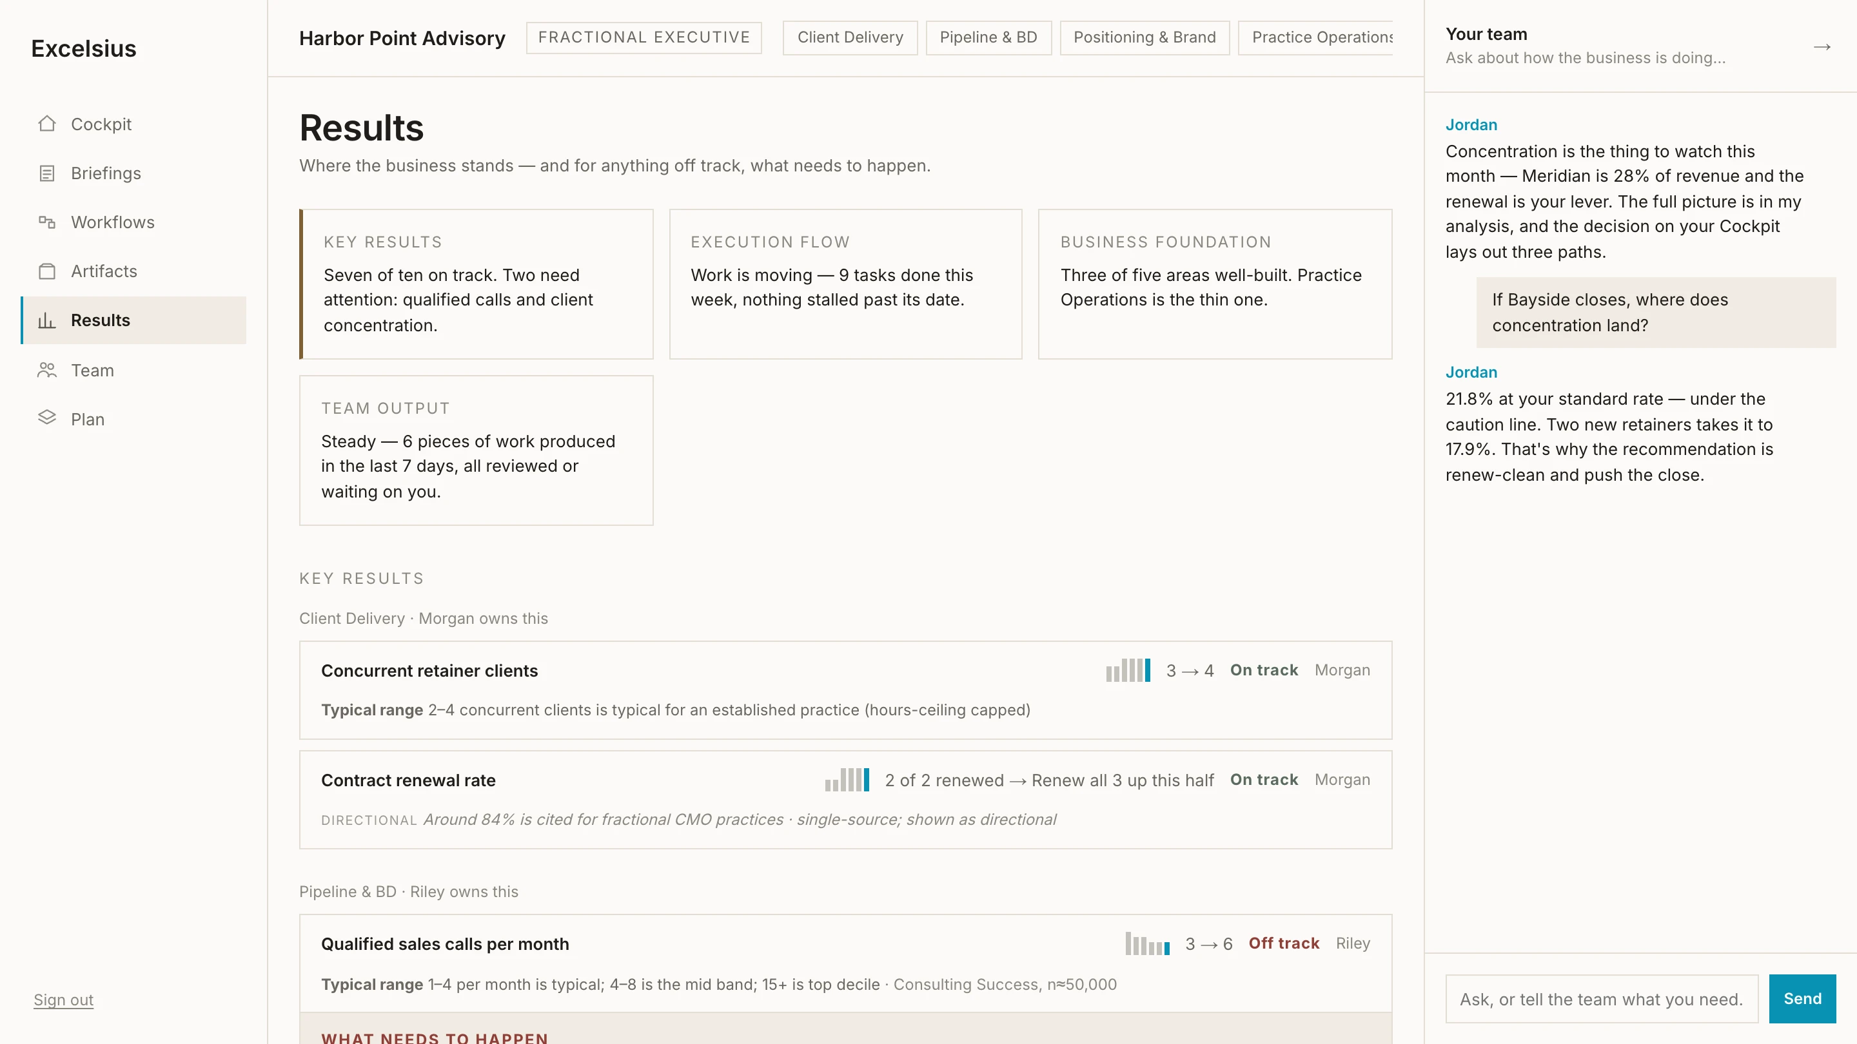Screen dimensions: 1857x1044
Task: Click "Consulting Success, n≈50,000" source text
Action: [1005, 984]
